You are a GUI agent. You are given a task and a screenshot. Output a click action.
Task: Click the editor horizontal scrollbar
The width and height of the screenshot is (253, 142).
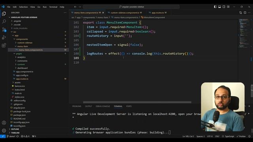click(x=137, y=102)
